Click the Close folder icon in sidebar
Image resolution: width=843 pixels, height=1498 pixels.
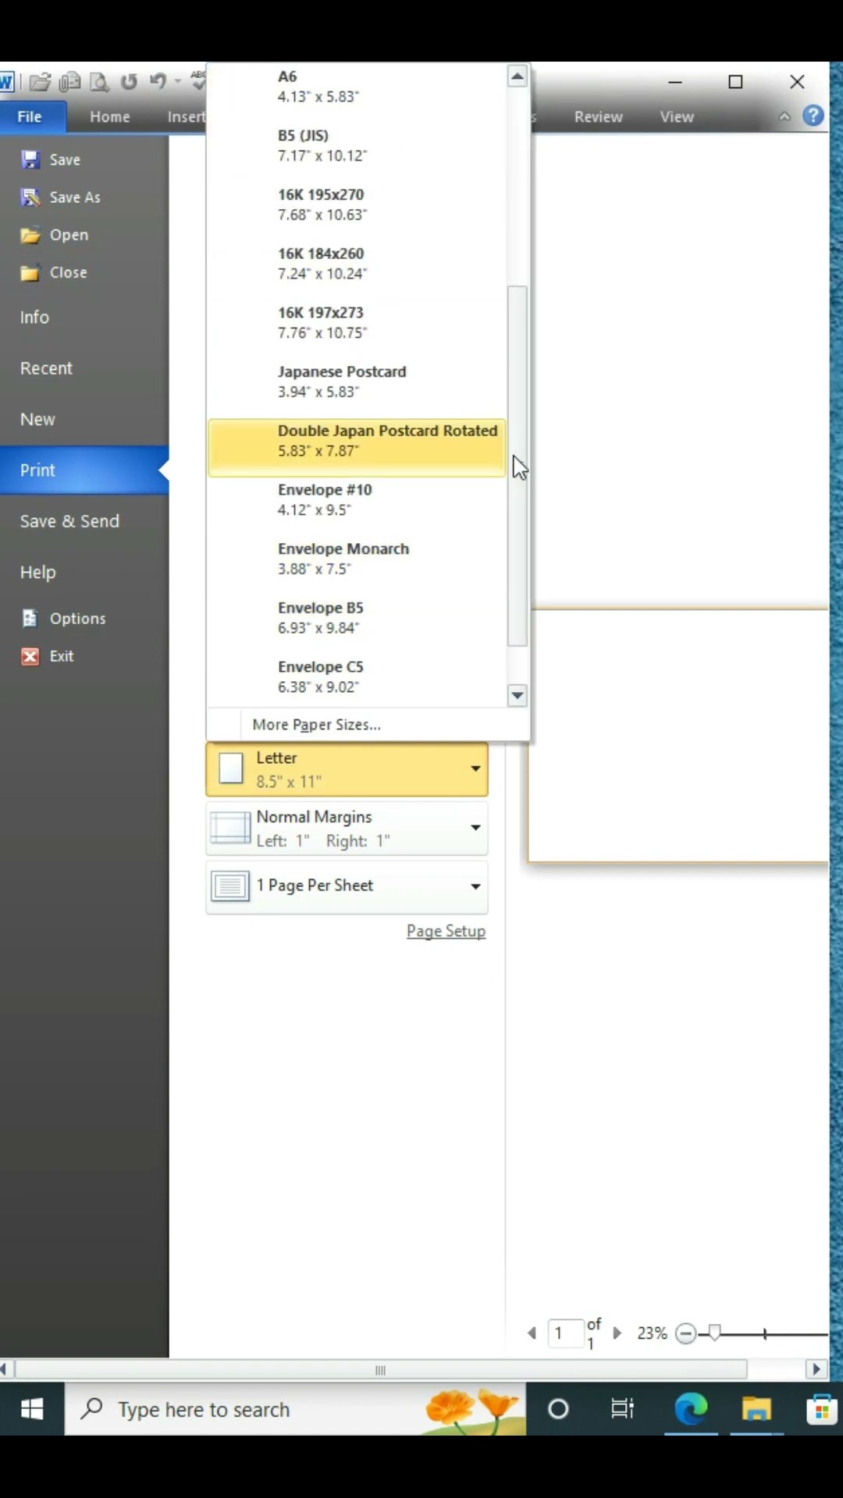point(30,272)
